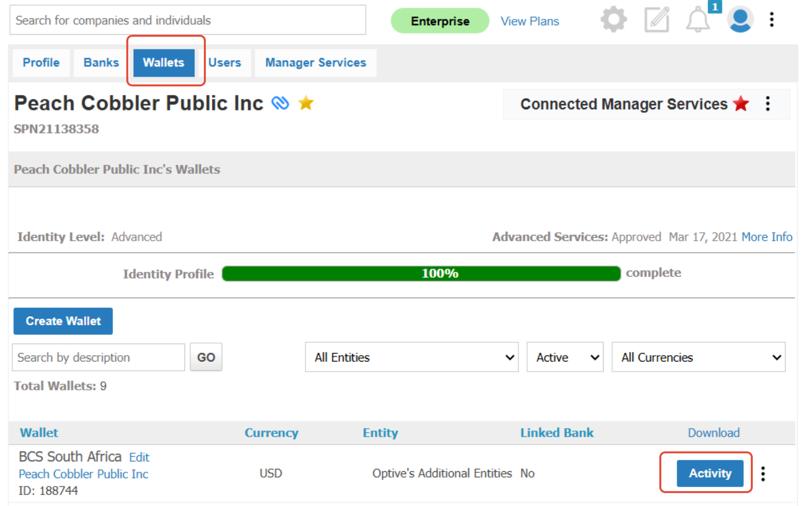Sort by the Linked Bank column header
This screenshot has height=506, width=804.
557,433
